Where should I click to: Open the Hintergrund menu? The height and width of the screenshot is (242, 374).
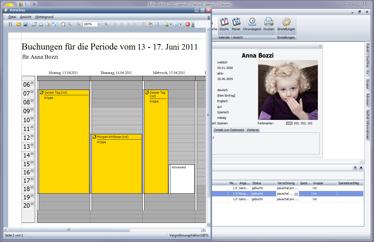(x=44, y=17)
